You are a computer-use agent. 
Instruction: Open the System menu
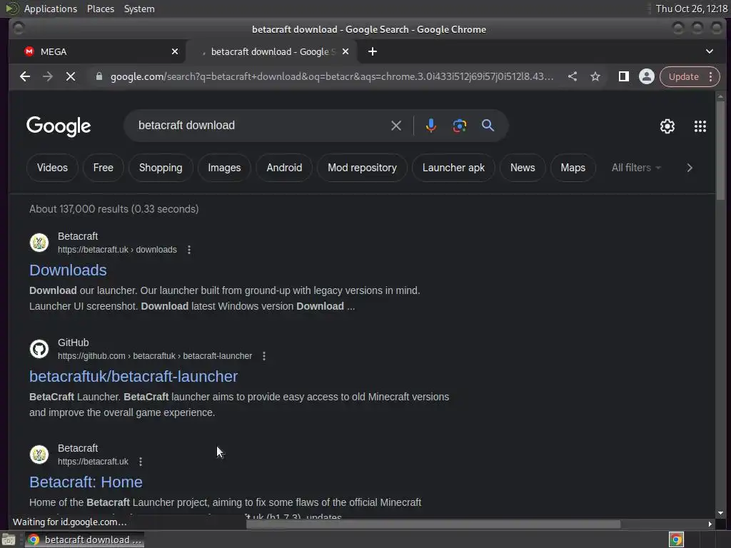point(139,9)
